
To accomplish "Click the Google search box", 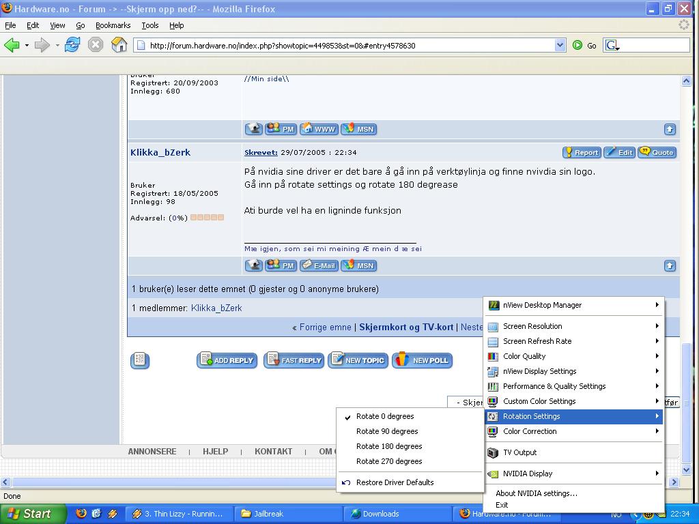I will 646,45.
